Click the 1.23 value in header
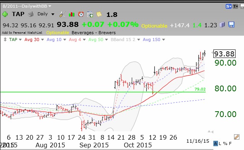This screenshot has width=244, height=150. tap(211, 25)
